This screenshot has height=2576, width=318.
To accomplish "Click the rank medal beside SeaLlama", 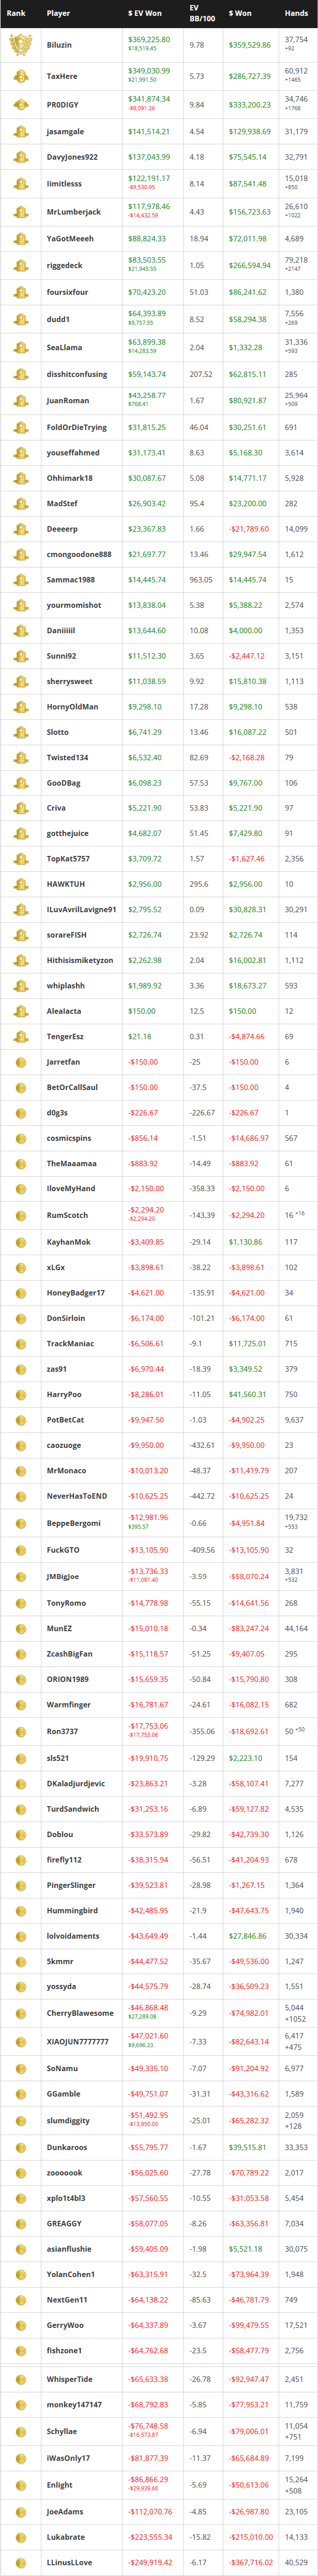I will pyautogui.click(x=20, y=347).
